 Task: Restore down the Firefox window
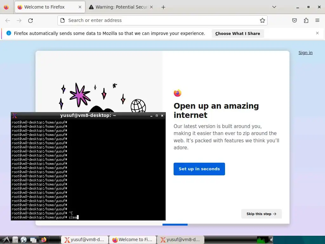(x=308, y=7)
